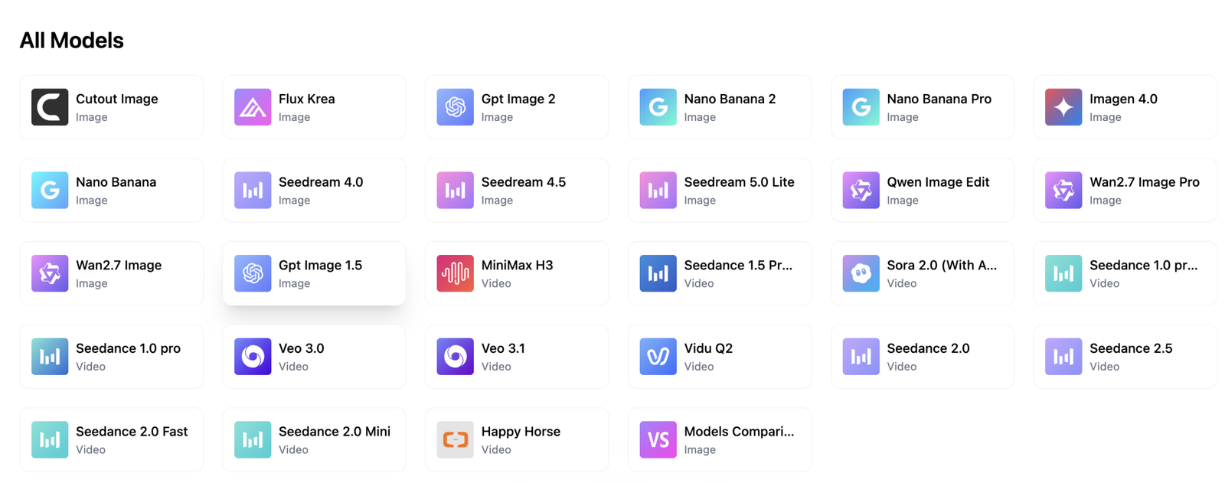Screen dimensions: 1225x483
Task: Click the Seedream 4.5 pink icon
Action: click(456, 190)
